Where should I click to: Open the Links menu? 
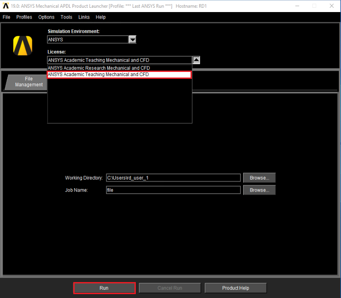(x=84, y=17)
